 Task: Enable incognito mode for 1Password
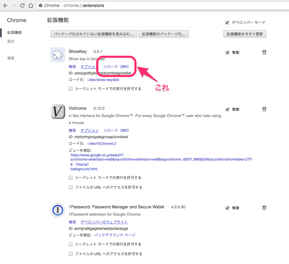[71, 244]
